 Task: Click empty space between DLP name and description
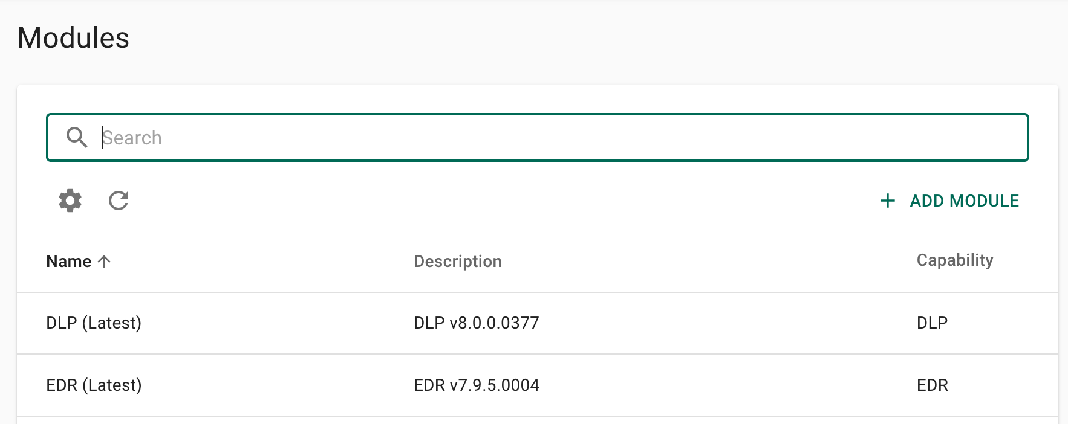click(x=278, y=323)
